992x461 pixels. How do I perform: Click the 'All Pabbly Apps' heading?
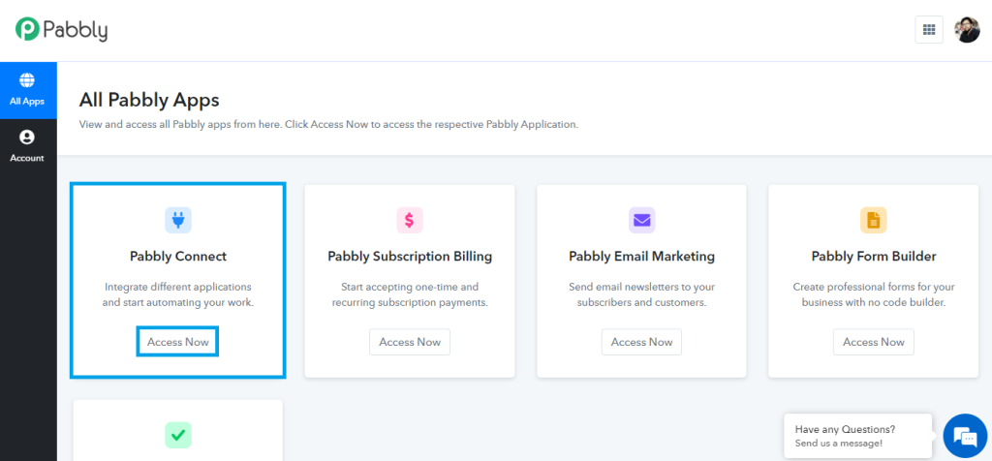(x=149, y=100)
